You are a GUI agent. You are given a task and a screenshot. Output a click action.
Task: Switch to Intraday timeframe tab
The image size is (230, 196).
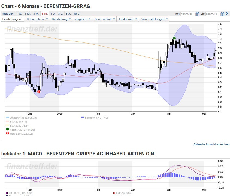click(x=8, y=14)
